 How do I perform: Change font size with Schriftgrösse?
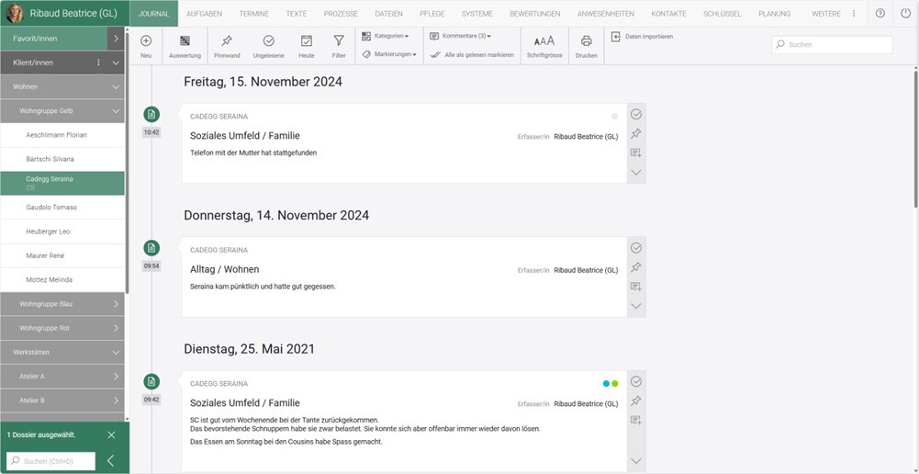[x=544, y=41]
